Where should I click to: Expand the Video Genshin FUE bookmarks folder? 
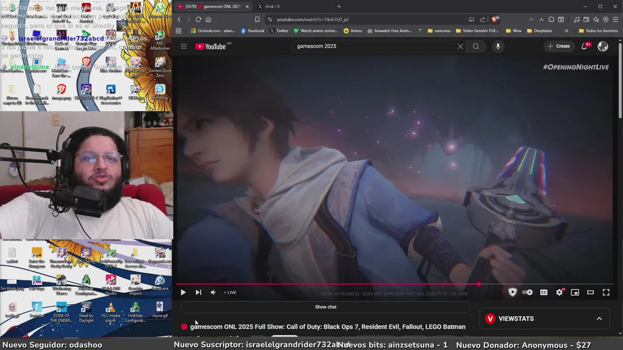477,31
